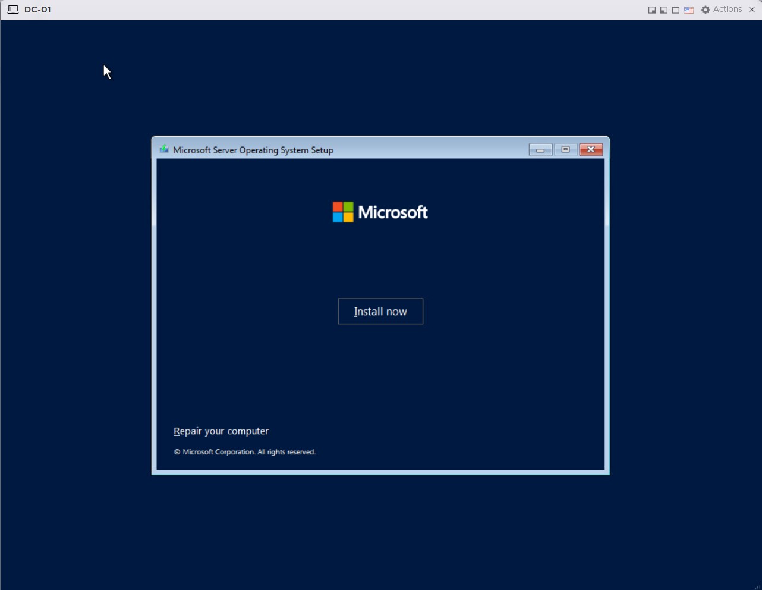
Task: Select the US flag keyboard layout icon
Action: point(689,10)
